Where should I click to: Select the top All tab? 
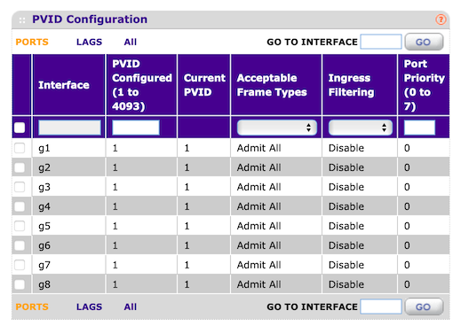131,42
